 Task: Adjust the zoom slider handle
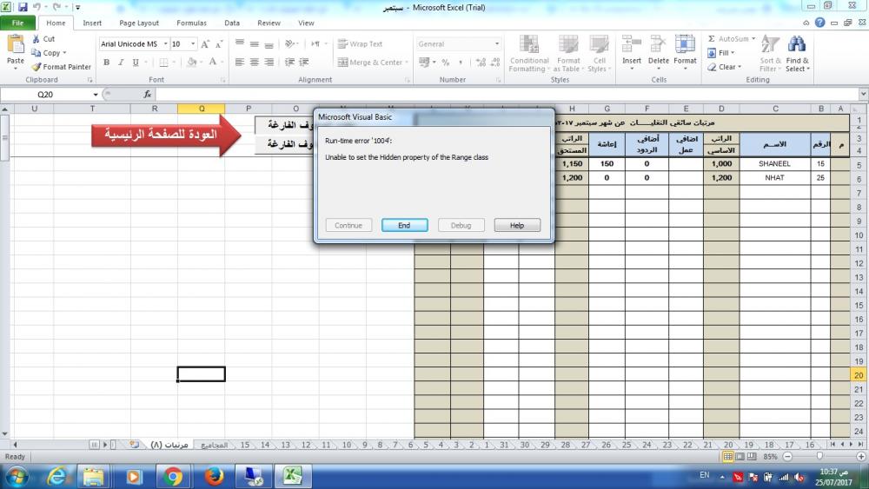click(819, 456)
